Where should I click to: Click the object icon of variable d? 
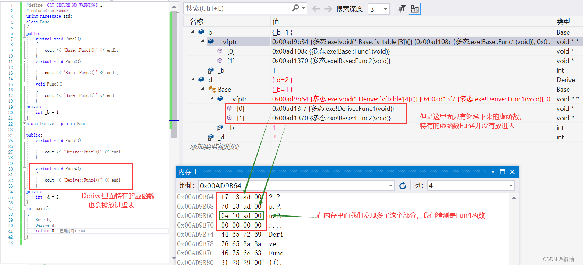(x=201, y=80)
